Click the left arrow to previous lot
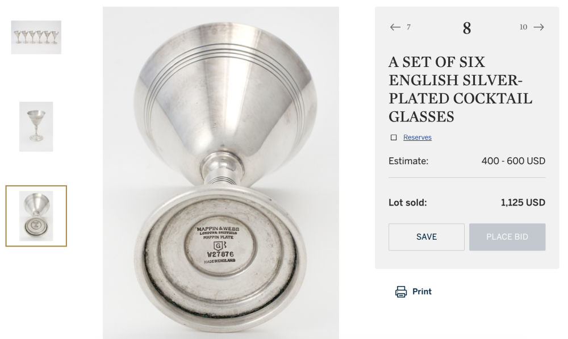This screenshot has height=339, width=568. pos(395,27)
